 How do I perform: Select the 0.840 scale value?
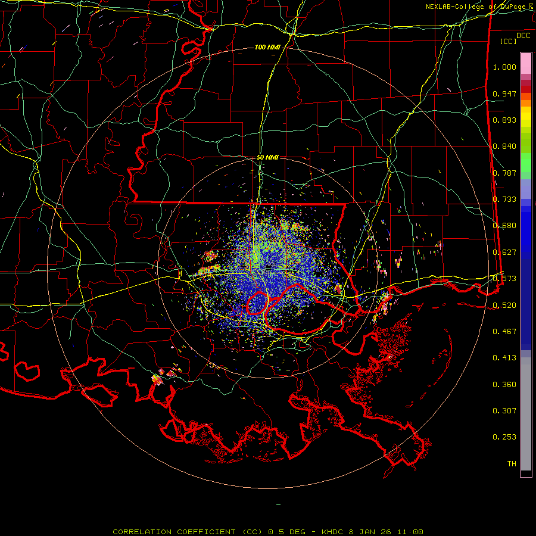pyautogui.click(x=504, y=147)
